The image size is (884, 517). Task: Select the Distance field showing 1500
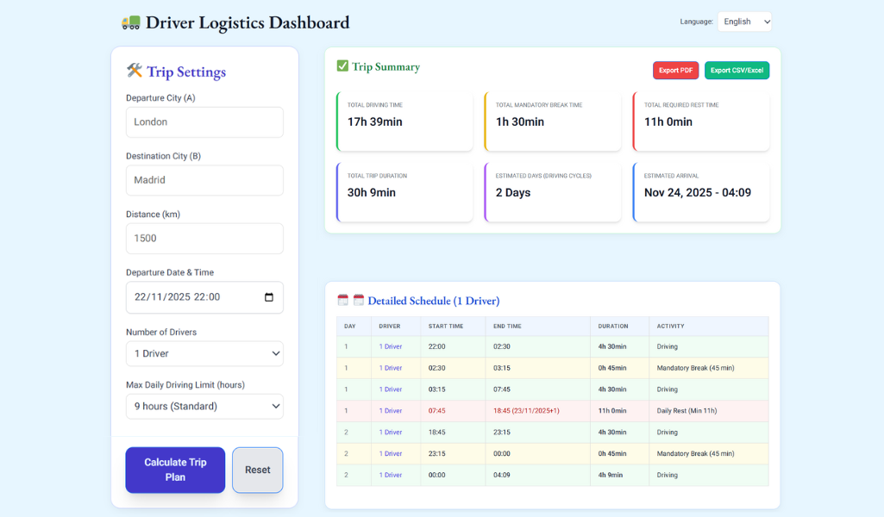click(204, 239)
